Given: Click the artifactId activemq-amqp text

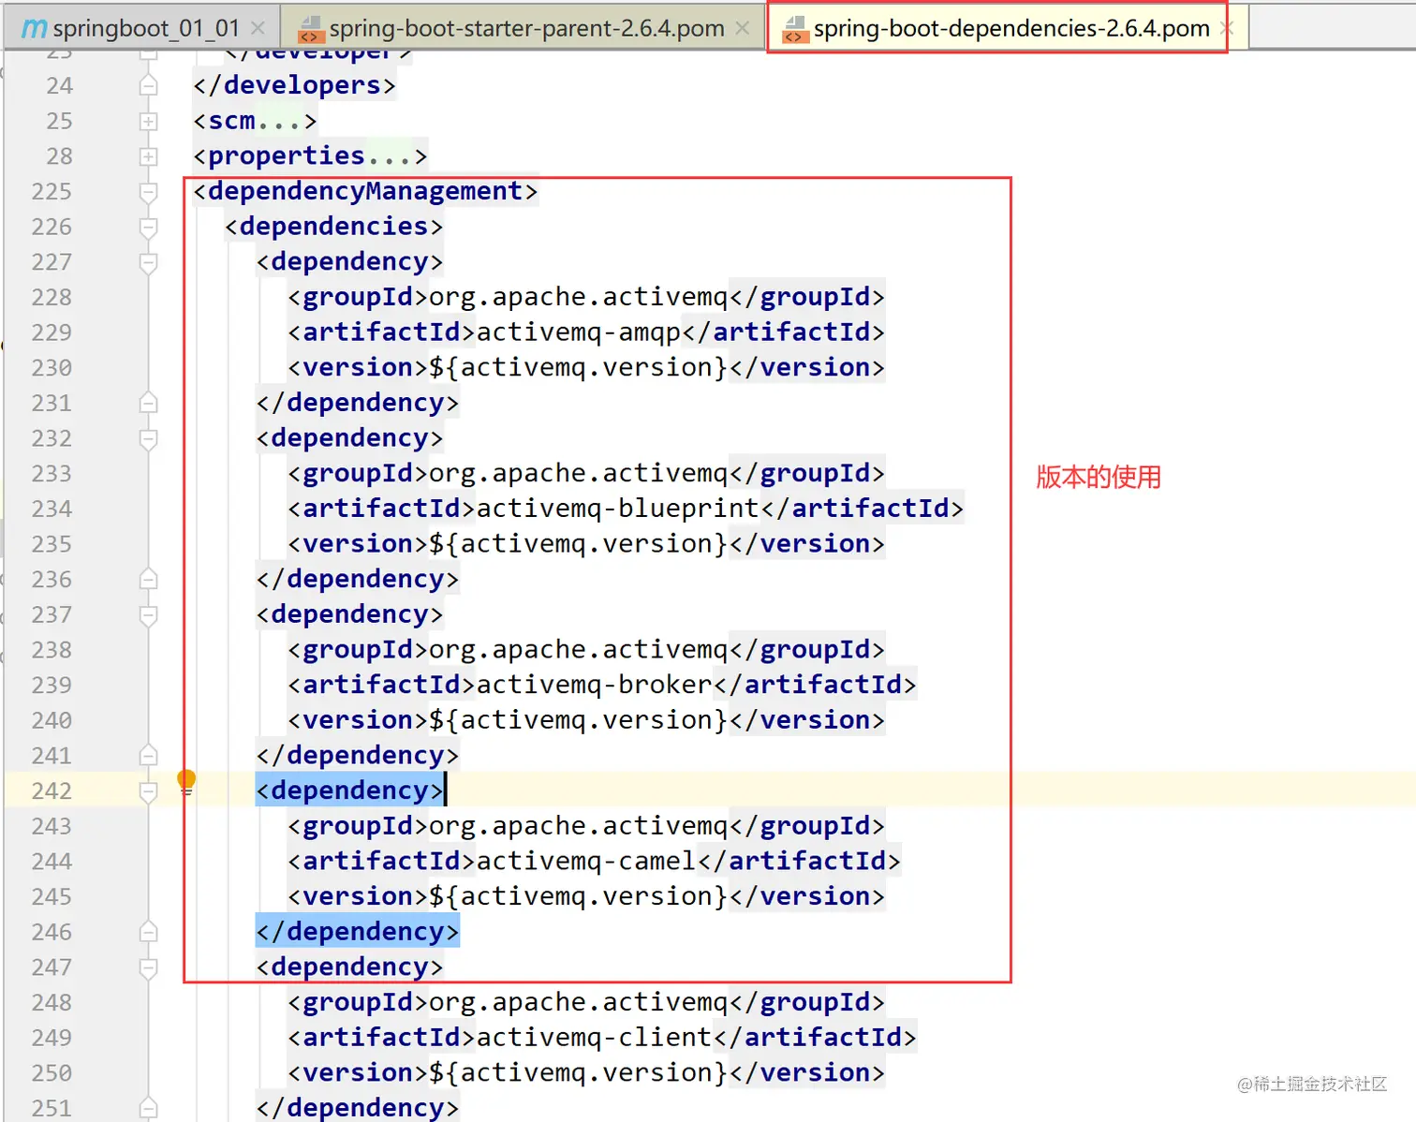Looking at the screenshot, I should [579, 332].
